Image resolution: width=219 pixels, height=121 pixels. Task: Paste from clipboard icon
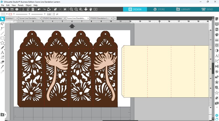[x=33, y=9]
